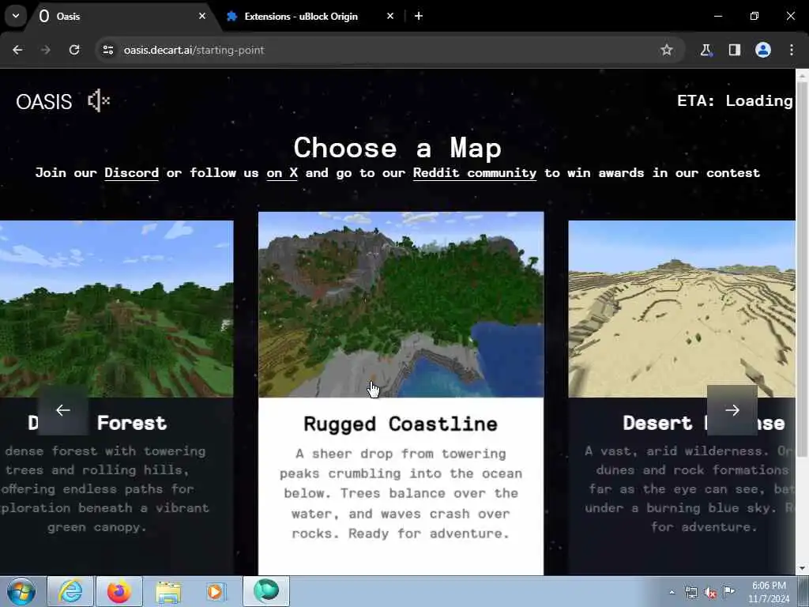
Task: Close the Oasis tab
Action: click(202, 16)
